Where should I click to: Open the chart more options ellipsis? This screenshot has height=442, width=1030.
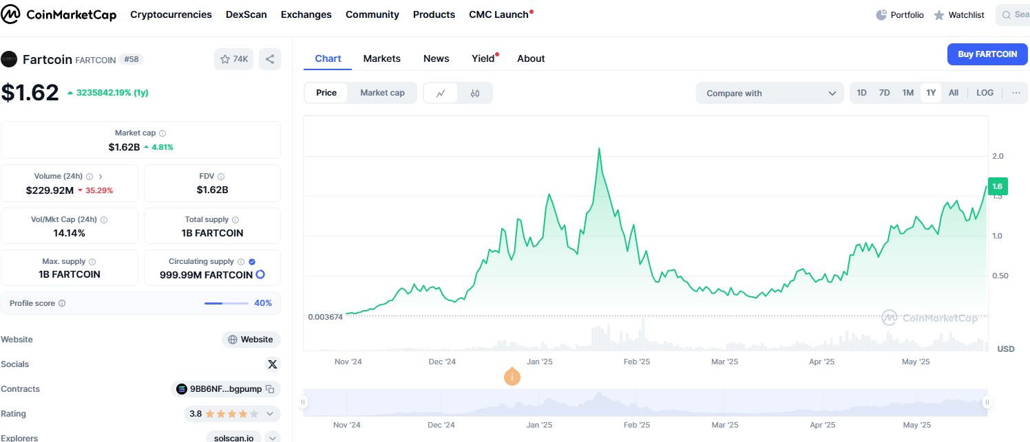[1016, 93]
